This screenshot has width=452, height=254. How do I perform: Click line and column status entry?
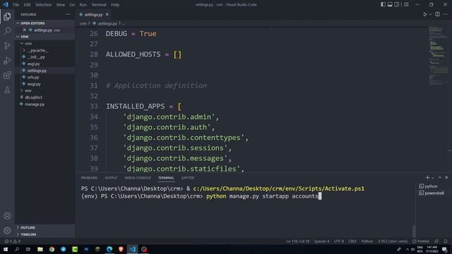click(298, 241)
